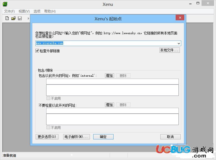Screen dimensions: 216x160
Task: Click the Open folder toolbar icon
Action: pos(13,18)
